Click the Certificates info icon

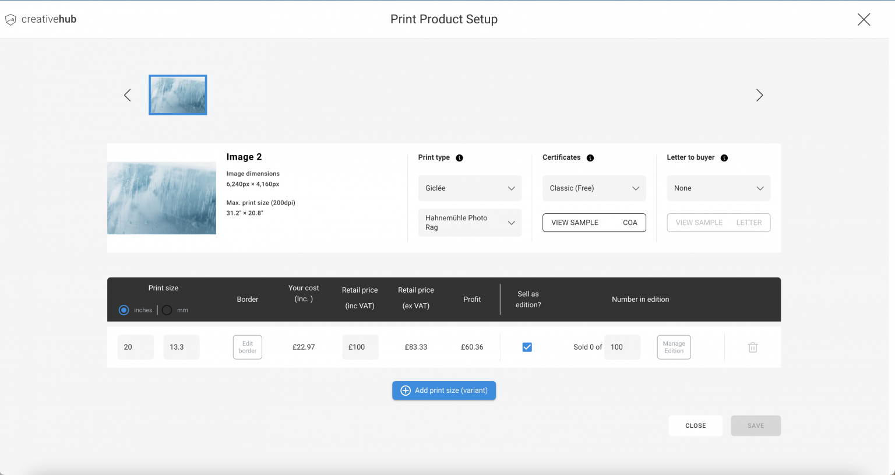click(590, 158)
